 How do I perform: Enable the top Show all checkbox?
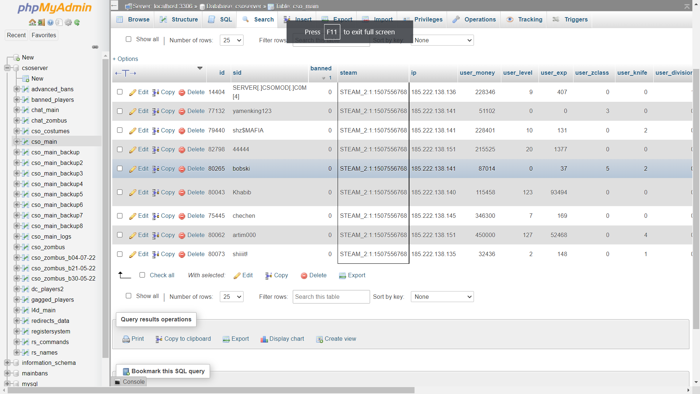click(x=128, y=39)
